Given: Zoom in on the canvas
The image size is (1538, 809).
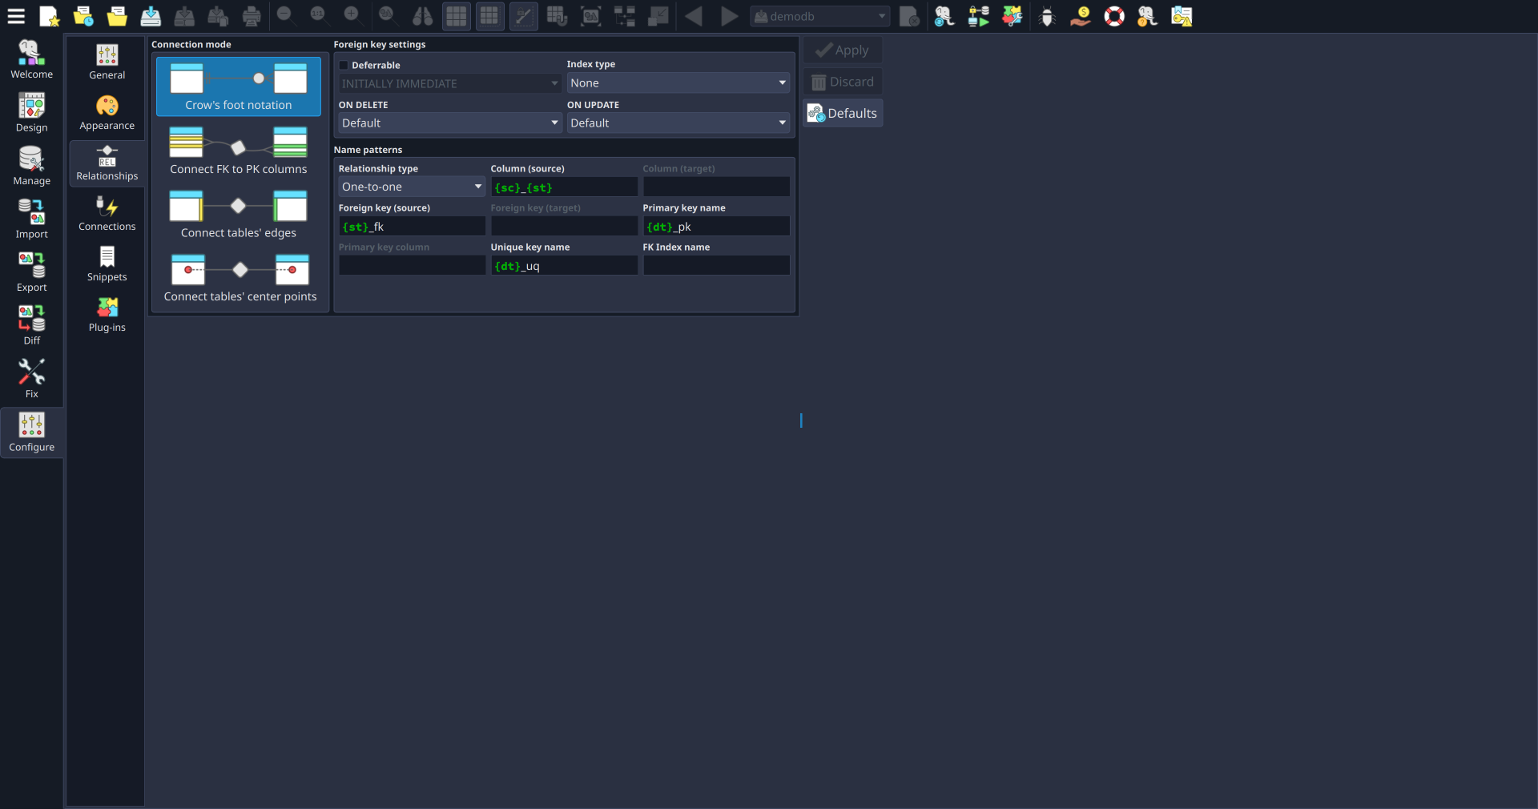Looking at the screenshot, I should click(x=352, y=16).
